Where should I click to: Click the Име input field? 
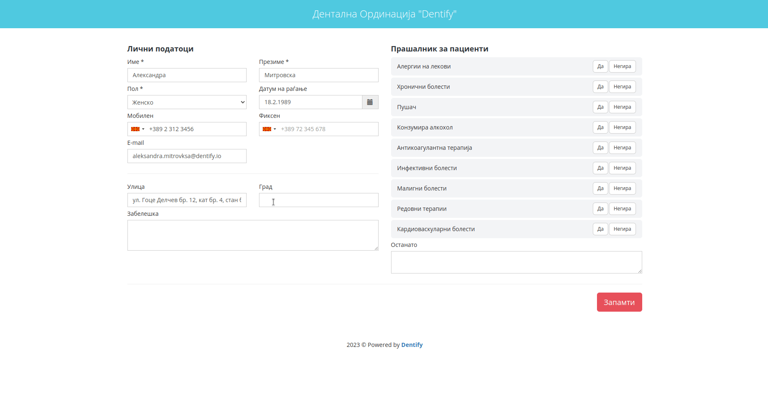187,75
